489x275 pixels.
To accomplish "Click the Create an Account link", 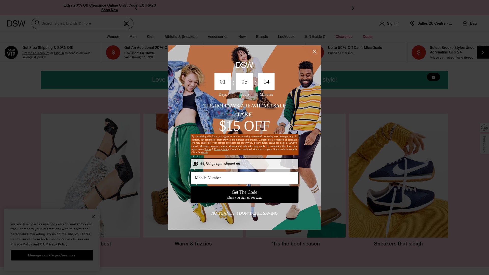I will point(36,53).
